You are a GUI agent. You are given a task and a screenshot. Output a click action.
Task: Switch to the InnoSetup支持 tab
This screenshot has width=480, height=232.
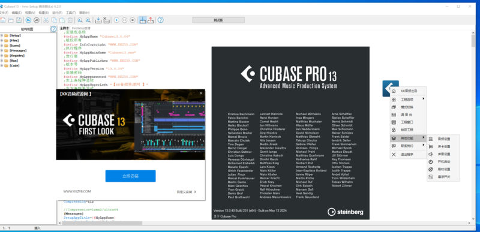81,28
